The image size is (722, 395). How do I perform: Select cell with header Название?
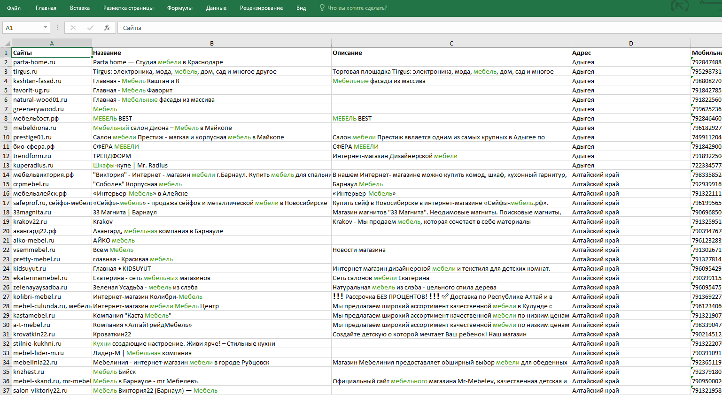point(212,53)
